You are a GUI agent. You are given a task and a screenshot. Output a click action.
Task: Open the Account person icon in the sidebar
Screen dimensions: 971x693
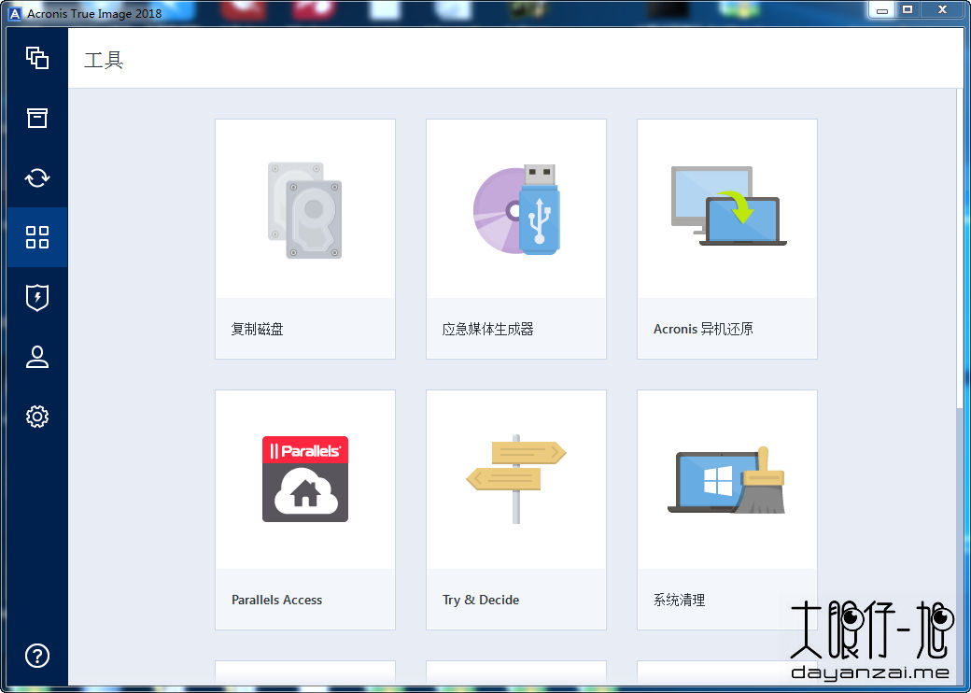(x=37, y=357)
